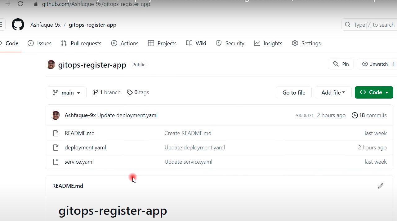The image size is (397, 221).
Task: Click 2 hours ago on deployment.yaml row
Action: (x=372, y=148)
